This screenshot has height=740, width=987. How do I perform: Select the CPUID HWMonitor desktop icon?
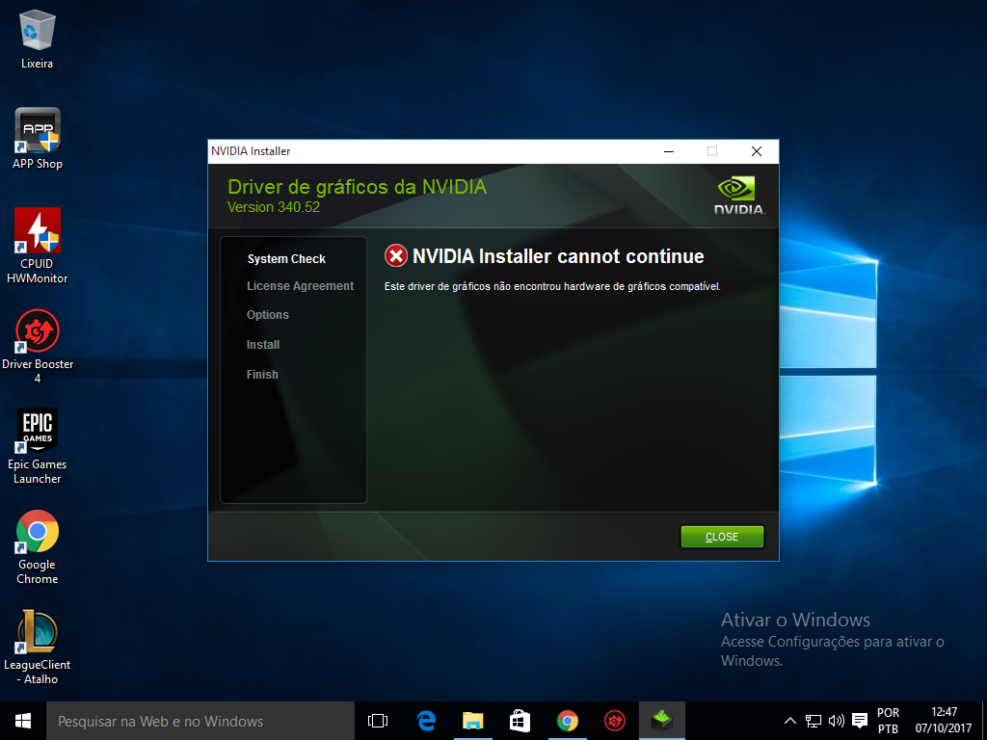(38, 246)
